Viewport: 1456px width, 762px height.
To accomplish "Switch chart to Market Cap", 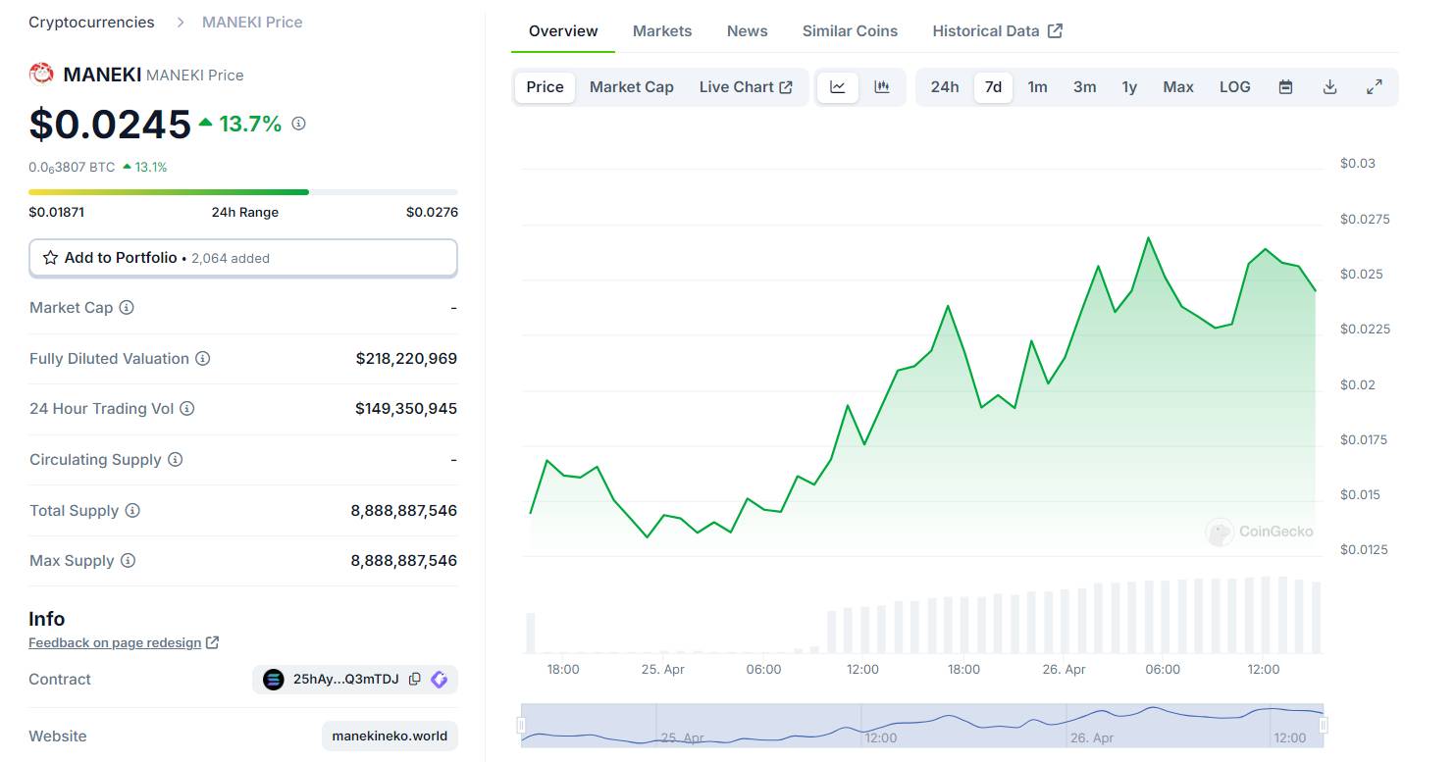I will tap(632, 87).
